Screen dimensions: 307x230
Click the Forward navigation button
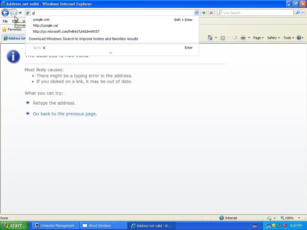pyautogui.click(x=13, y=13)
